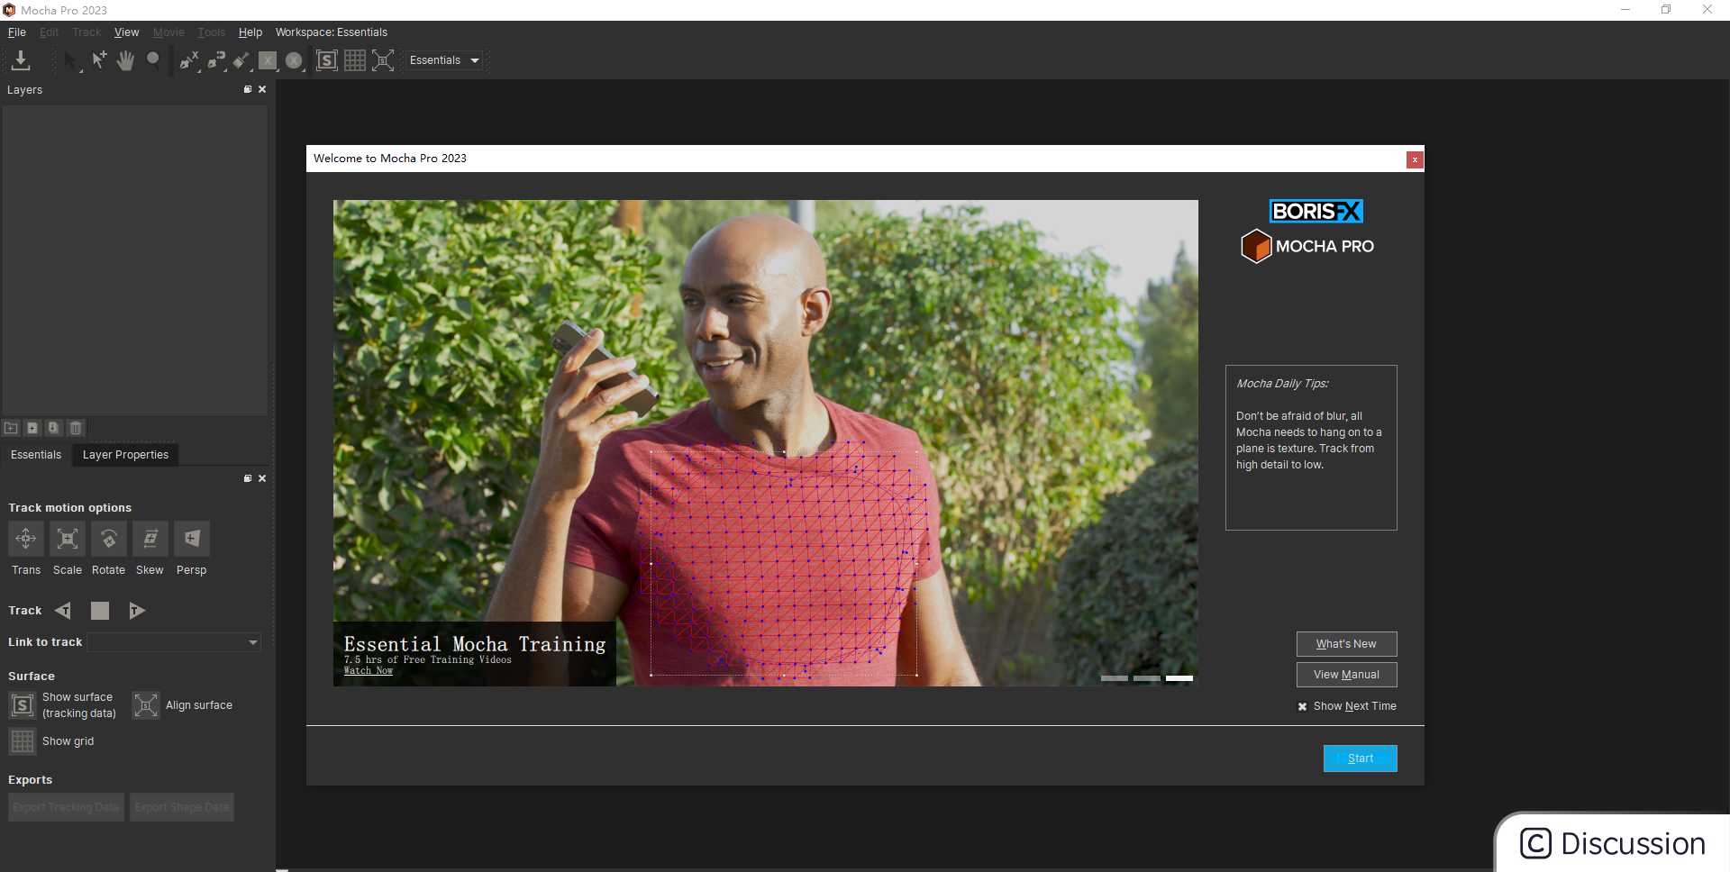Select the Pan hand tool
Screen dimensions: 1730x872
coord(125,60)
